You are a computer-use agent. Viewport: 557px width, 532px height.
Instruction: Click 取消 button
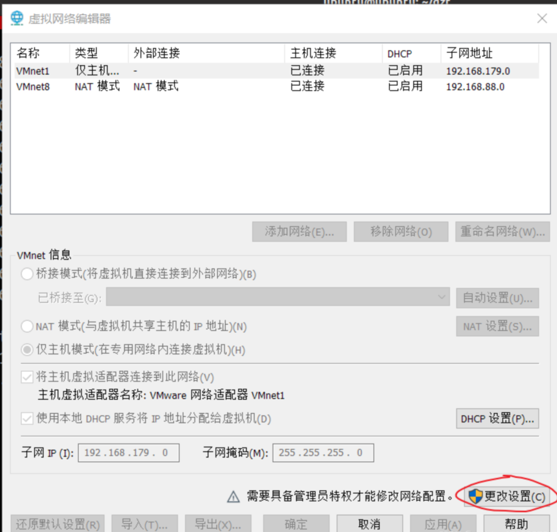click(369, 524)
